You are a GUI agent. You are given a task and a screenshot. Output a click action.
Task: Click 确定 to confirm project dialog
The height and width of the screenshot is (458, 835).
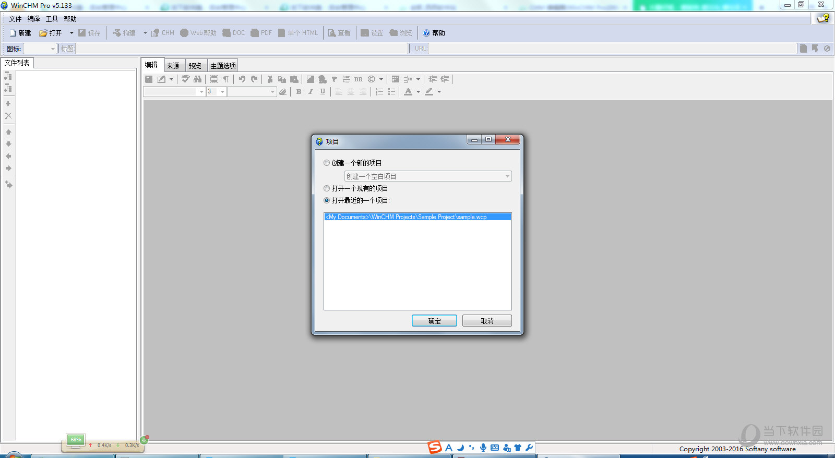pos(434,321)
